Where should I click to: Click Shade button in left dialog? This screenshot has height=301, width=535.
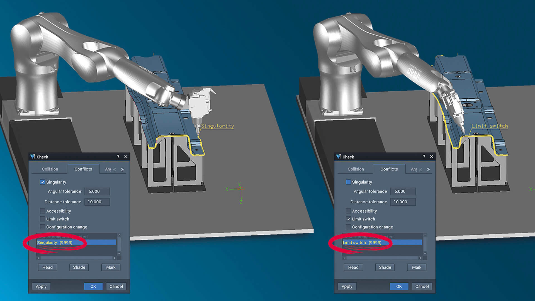click(79, 267)
